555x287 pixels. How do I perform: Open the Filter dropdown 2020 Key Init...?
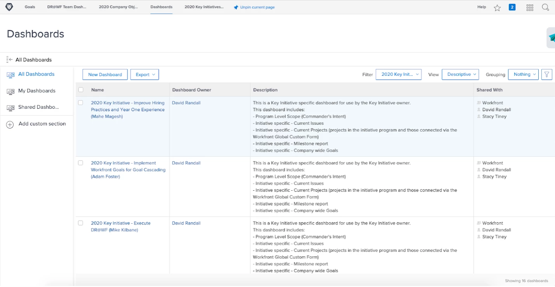point(399,74)
